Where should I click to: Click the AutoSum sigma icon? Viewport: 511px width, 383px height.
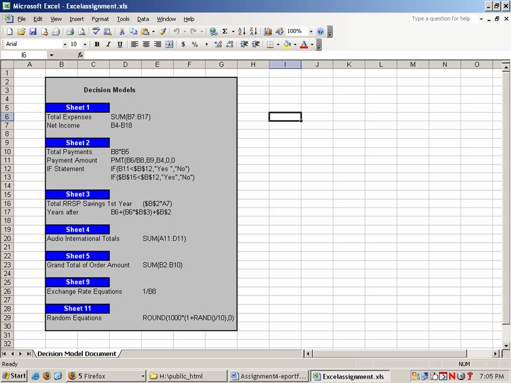pos(225,31)
